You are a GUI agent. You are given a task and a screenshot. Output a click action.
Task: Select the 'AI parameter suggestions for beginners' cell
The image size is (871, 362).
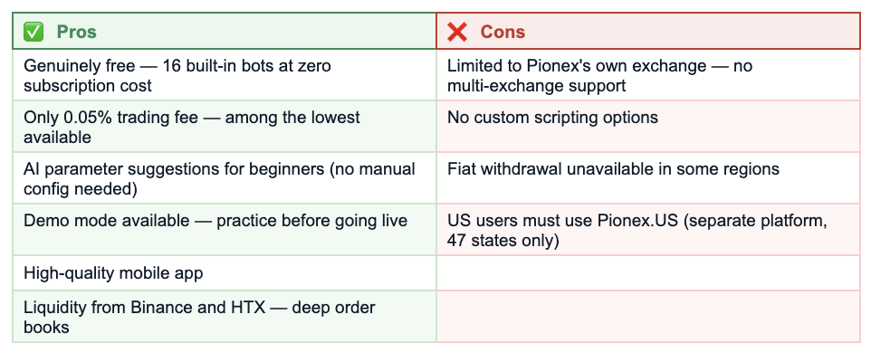[x=225, y=178]
